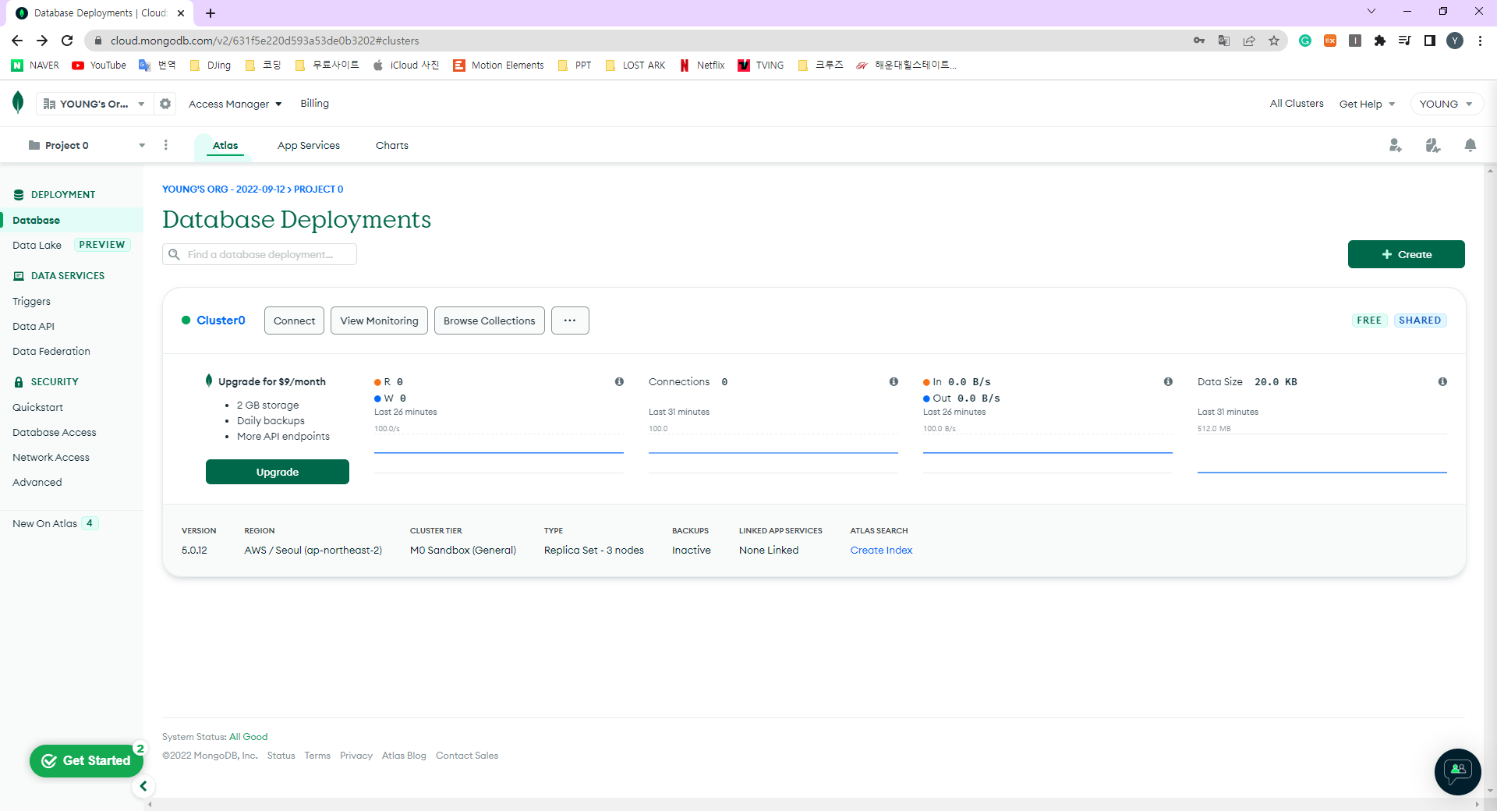The image size is (1497, 811).
Task: Show info for network In/Out chart
Action: click(1168, 382)
